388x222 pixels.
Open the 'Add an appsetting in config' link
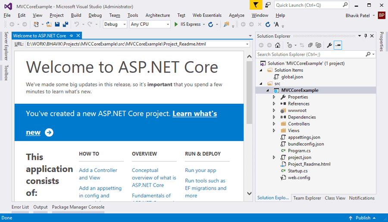tap(100, 192)
